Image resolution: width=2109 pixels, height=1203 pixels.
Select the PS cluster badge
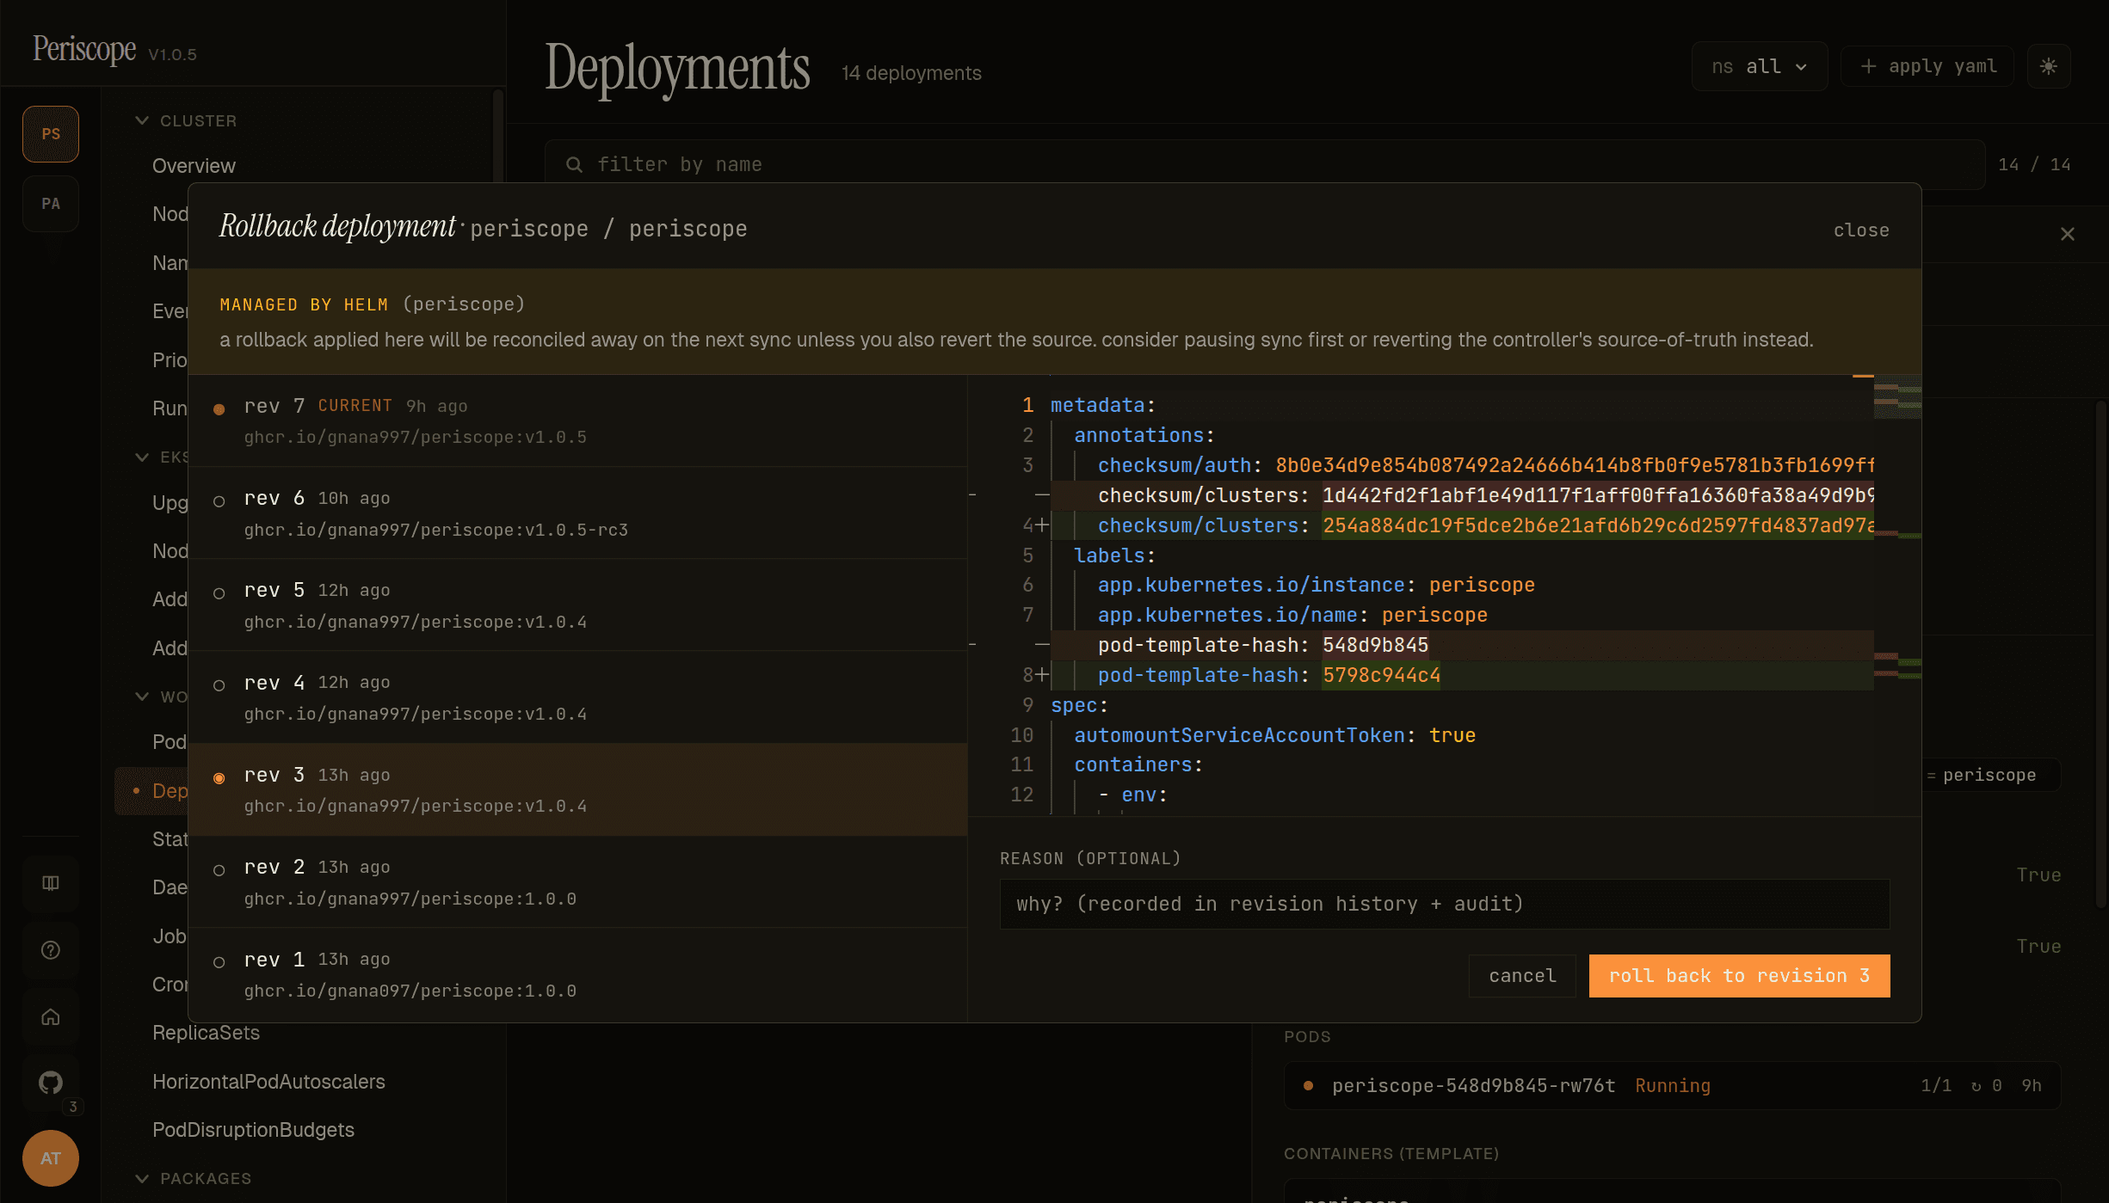[x=51, y=133]
